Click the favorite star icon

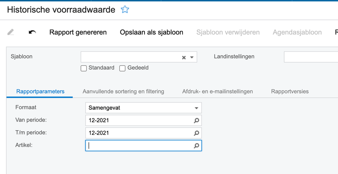coord(125,10)
